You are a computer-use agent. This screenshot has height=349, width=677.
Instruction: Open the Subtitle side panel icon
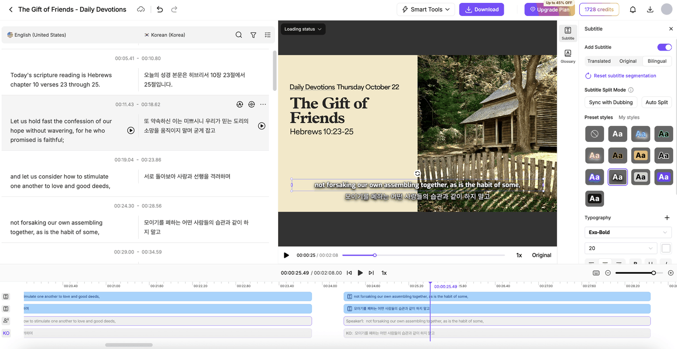[568, 33]
